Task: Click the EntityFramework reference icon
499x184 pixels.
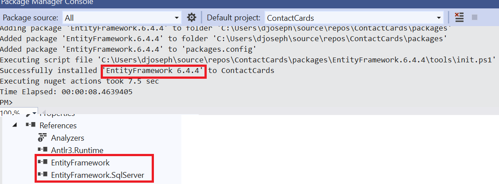Action: tap(43, 162)
